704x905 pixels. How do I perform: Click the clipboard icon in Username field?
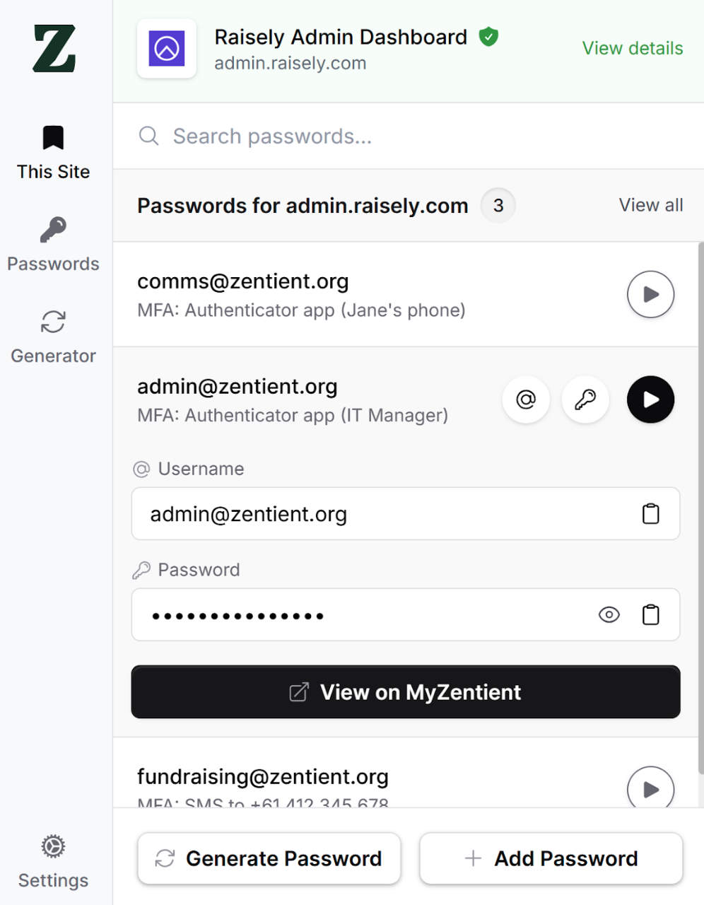[x=650, y=514]
